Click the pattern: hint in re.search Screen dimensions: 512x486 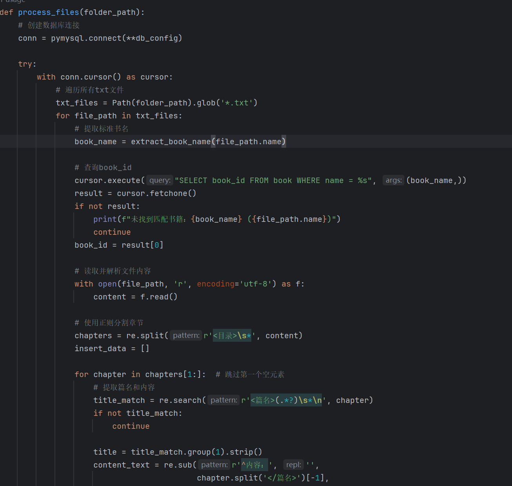[224, 400]
